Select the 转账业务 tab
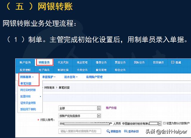This screenshot has width=191, height=138. [x=44, y=62]
